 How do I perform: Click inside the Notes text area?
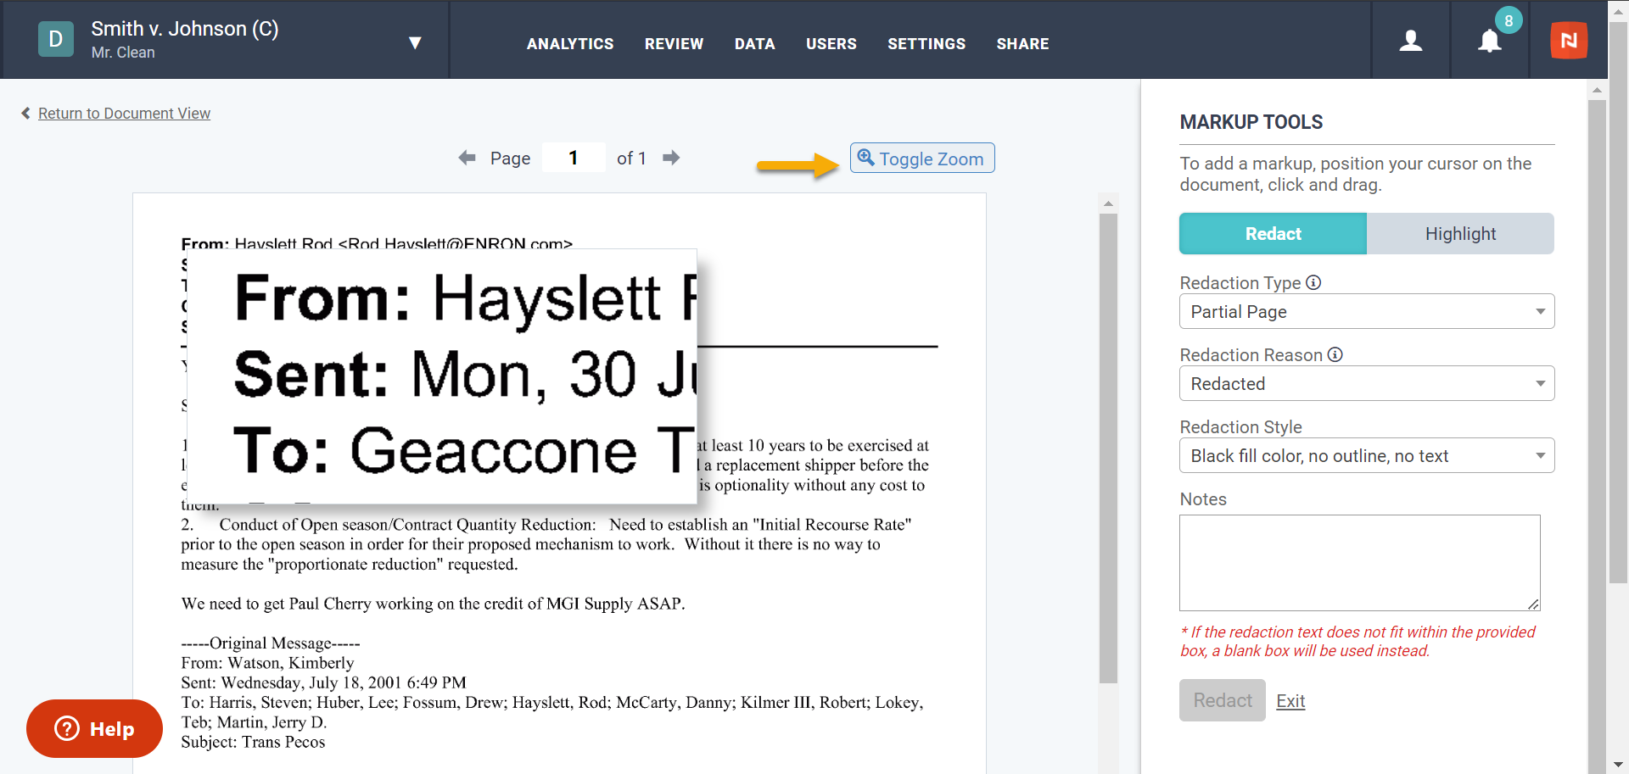coord(1360,563)
